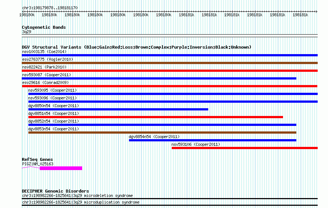Open the 3q29 microduplication syndrome entry
328x208 pixels.
click(81, 202)
